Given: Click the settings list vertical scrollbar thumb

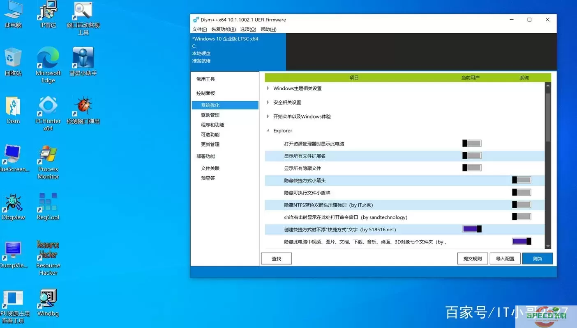Looking at the screenshot, I should (548, 117).
